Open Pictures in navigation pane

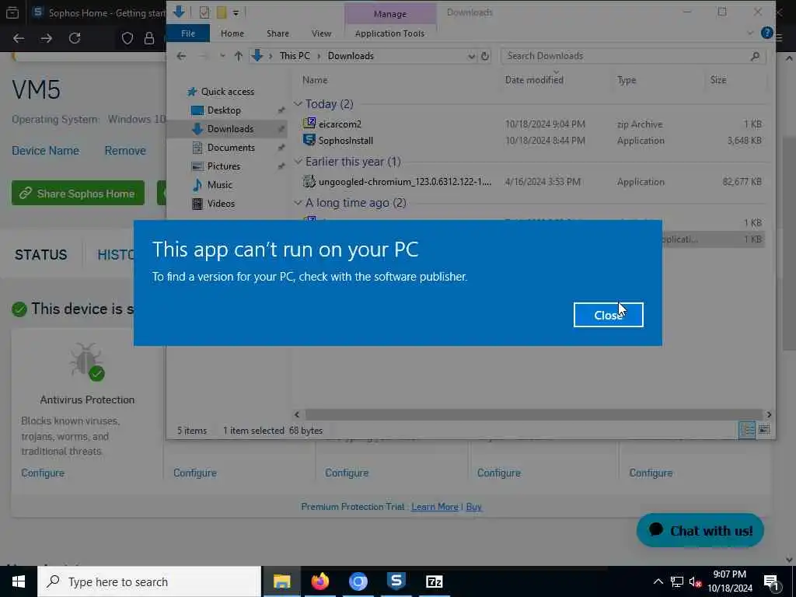tap(223, 166)
